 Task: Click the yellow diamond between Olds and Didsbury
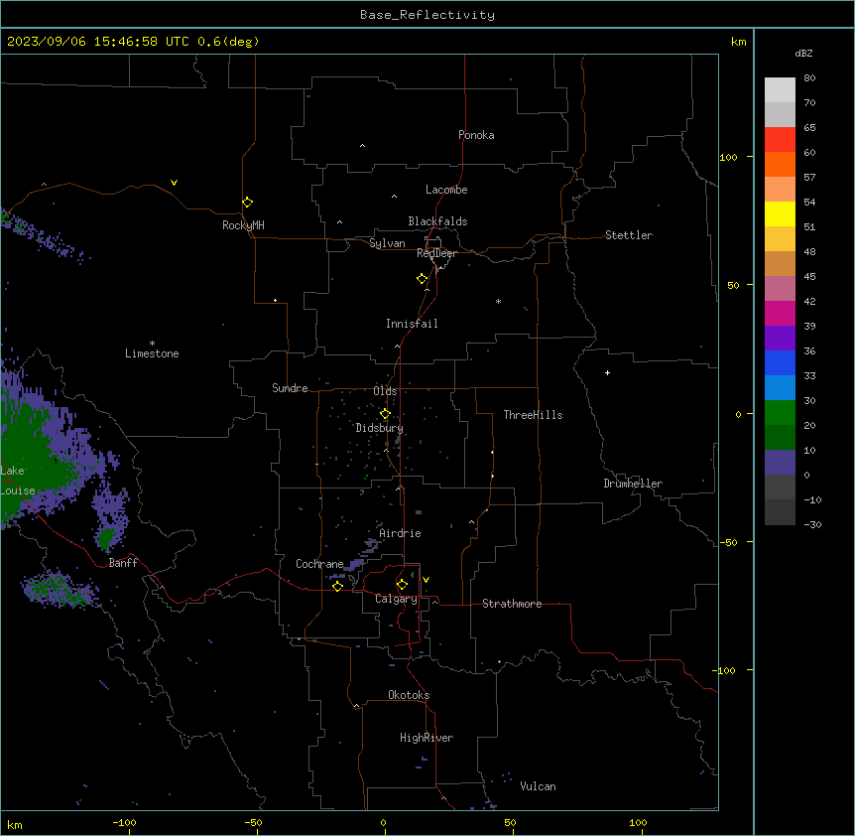385,414
